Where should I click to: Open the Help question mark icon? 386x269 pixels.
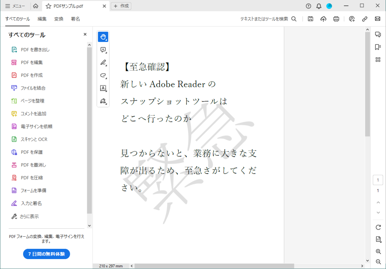[x=308, y=6]
